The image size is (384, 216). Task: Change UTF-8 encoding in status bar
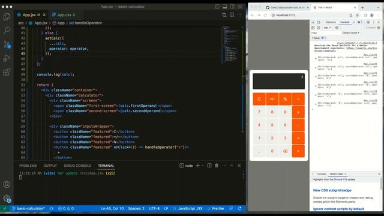tap(154, 209)
